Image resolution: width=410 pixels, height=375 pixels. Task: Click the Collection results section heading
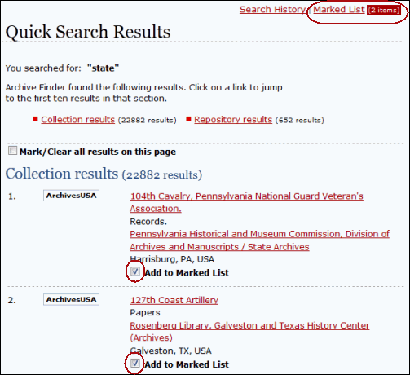click(104, 174)
